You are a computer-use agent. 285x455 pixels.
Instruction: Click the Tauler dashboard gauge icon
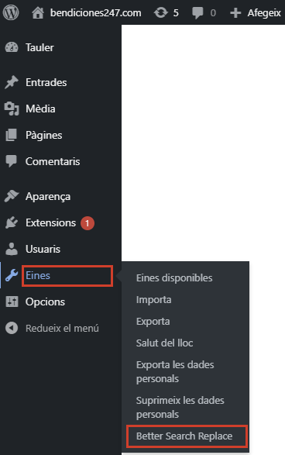(x=12, y=47)
